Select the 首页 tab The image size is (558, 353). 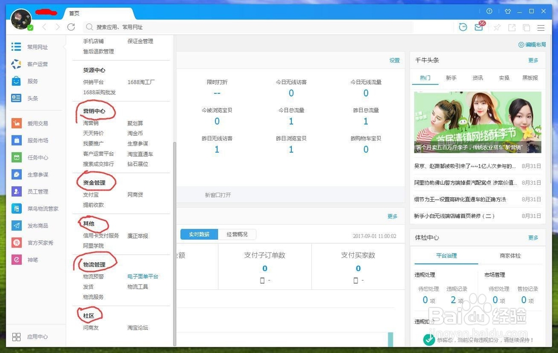[x=74, y=13]
